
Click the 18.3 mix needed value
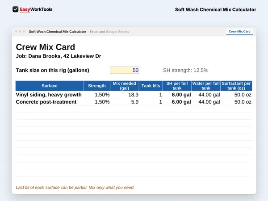[133, 95]
